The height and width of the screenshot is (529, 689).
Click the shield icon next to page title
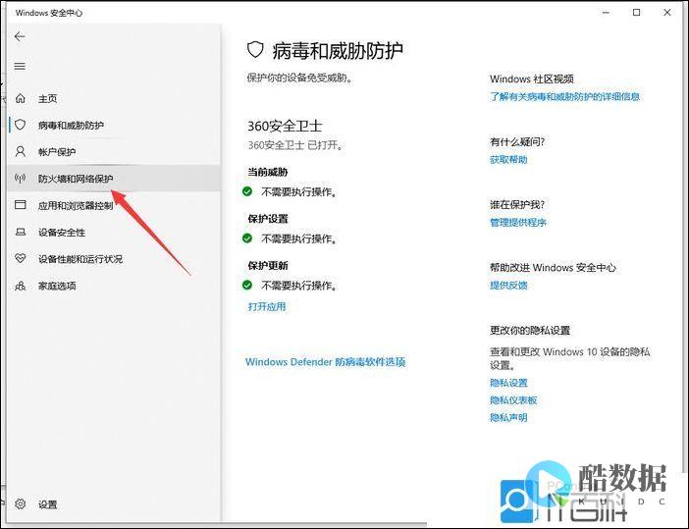(255, 50)
